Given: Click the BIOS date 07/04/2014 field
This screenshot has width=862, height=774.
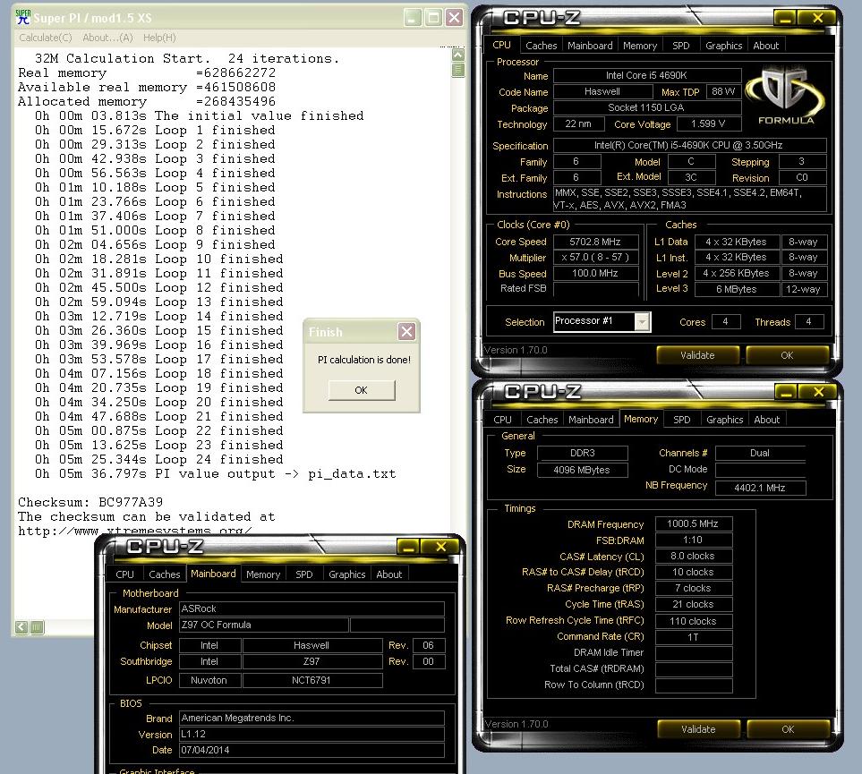Looking at the screenshot, I should (x=312, y=750).
